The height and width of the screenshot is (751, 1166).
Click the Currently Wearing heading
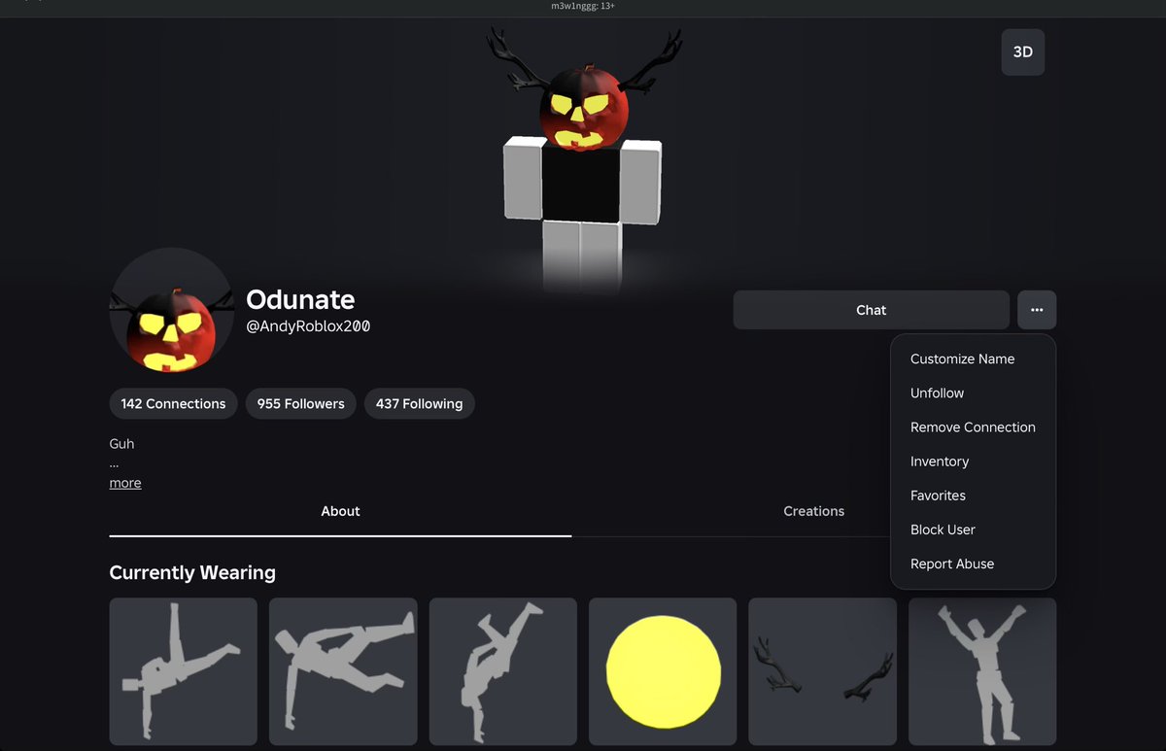[192, 573]
